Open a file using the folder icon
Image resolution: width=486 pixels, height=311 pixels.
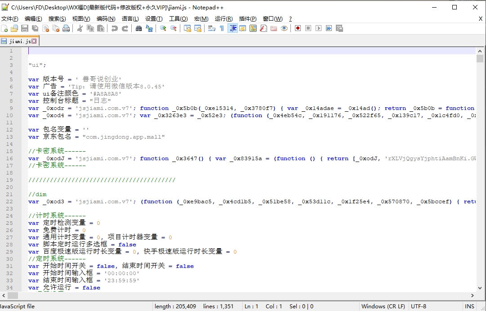tap(14, 28)
